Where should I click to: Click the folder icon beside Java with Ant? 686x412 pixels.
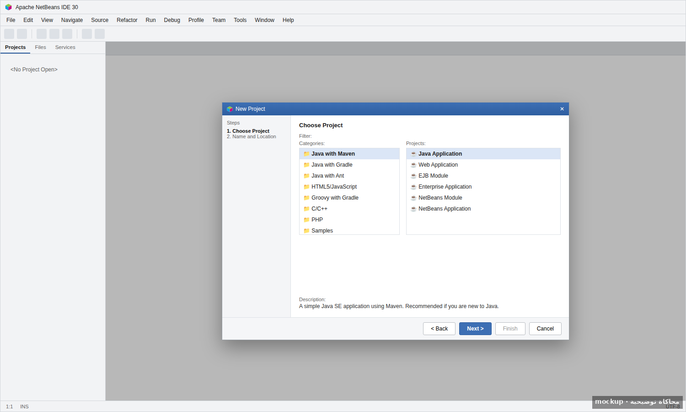[x=306, y=176]
